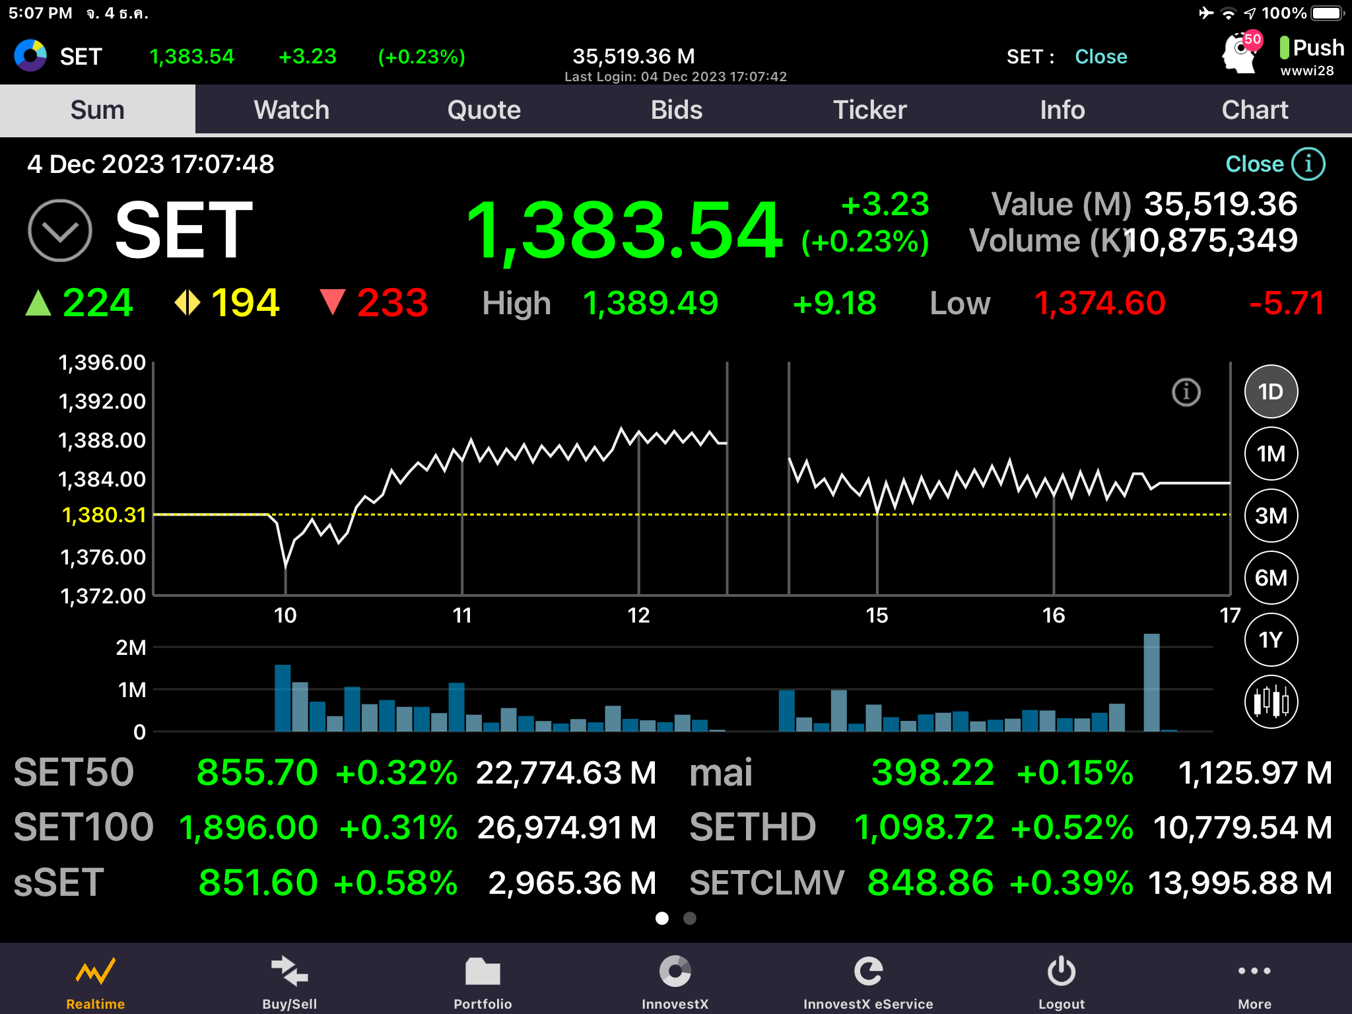1352x1014 pixels.
Task: Tap the Push notification button
Action: pyautogui.click(x=1311, y=49)
